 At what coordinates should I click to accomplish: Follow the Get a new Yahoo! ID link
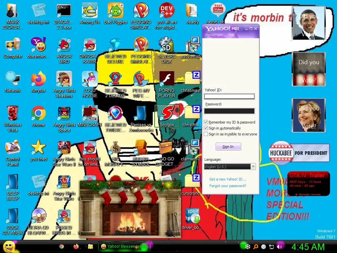coord(228,179)
